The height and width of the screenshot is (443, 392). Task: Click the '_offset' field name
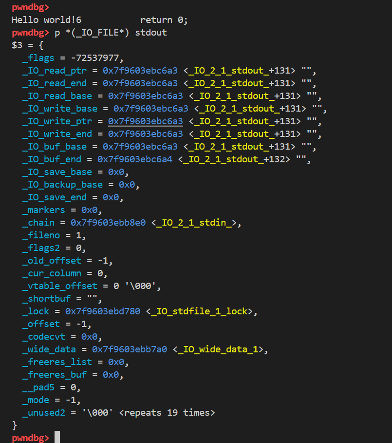41,324
